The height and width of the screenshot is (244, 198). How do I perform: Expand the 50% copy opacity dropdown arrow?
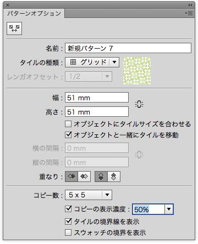[x=169, y=209]
